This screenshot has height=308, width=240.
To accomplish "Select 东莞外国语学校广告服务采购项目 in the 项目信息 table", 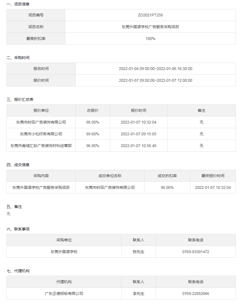I will point(150,27).
